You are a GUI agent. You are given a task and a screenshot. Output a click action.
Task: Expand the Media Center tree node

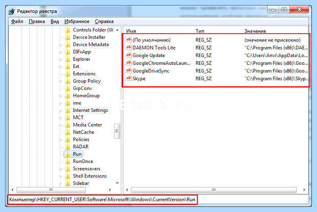pyautogui.click(x=60, y=125)
